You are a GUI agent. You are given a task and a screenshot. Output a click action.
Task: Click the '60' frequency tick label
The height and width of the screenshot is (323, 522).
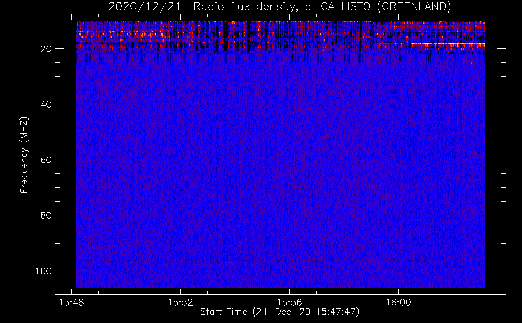pyautogui.click(x=46, y=160)
